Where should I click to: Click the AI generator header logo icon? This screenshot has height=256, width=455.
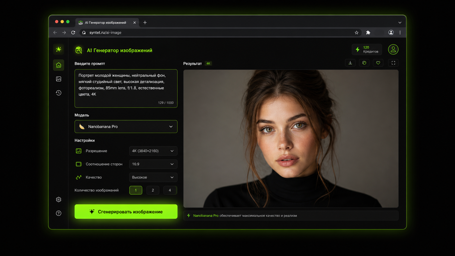pos(79,50)
